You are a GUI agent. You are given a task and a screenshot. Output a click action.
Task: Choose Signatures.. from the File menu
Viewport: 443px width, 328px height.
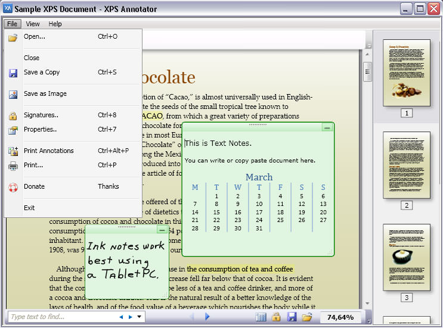(73, 115)
